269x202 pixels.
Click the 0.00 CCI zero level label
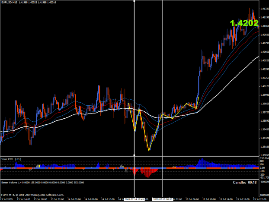click(263, 168)
